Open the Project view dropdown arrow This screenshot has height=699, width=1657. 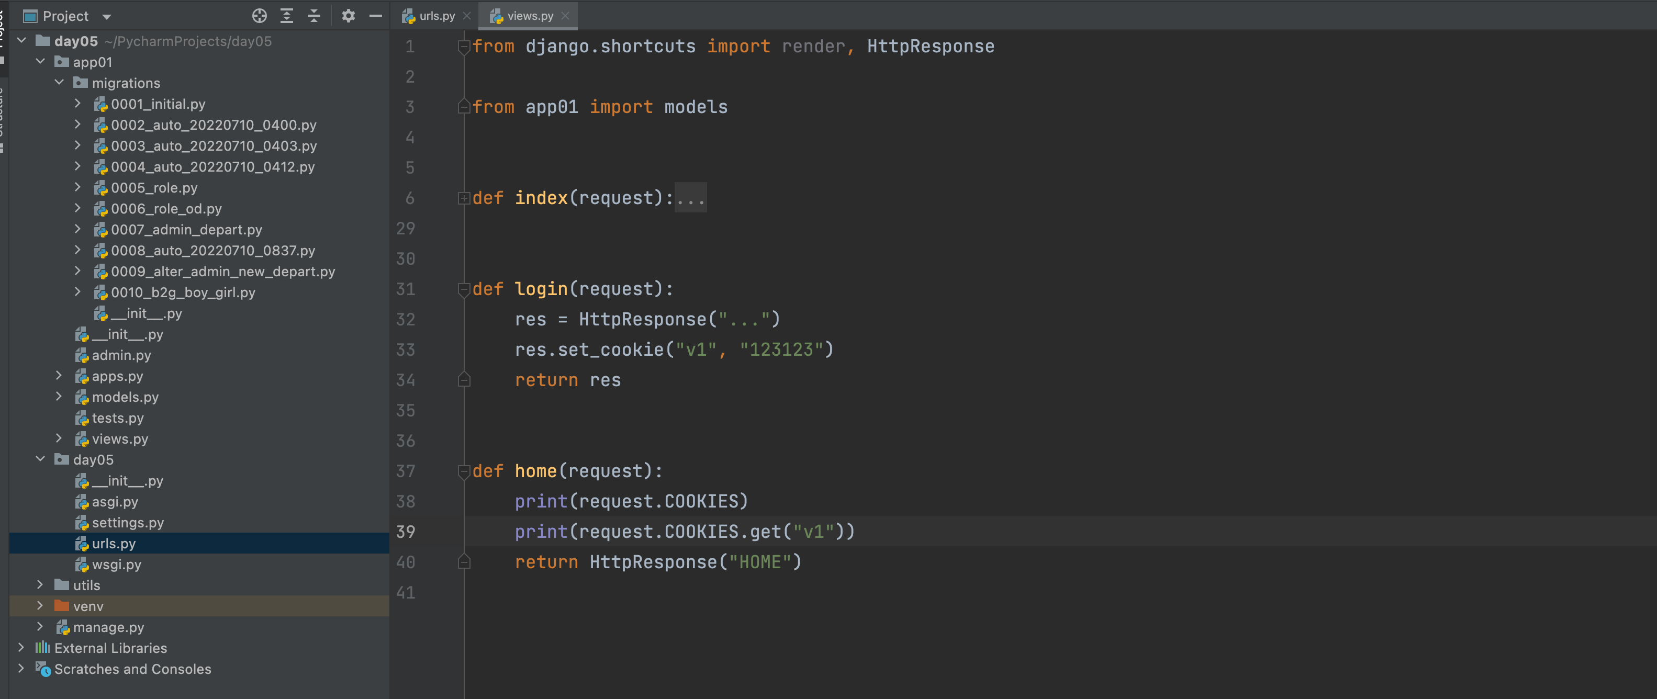tap(107, 17)
